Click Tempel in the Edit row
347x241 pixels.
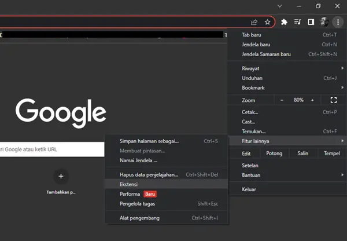click(x=332, y=154)
